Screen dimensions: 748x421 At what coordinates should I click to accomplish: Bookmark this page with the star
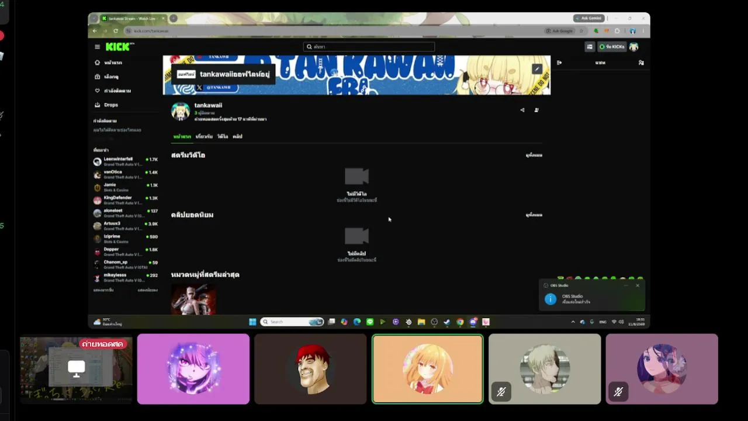tap(581, 31)
